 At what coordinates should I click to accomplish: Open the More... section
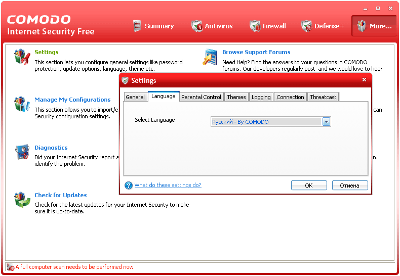(374, 26)
